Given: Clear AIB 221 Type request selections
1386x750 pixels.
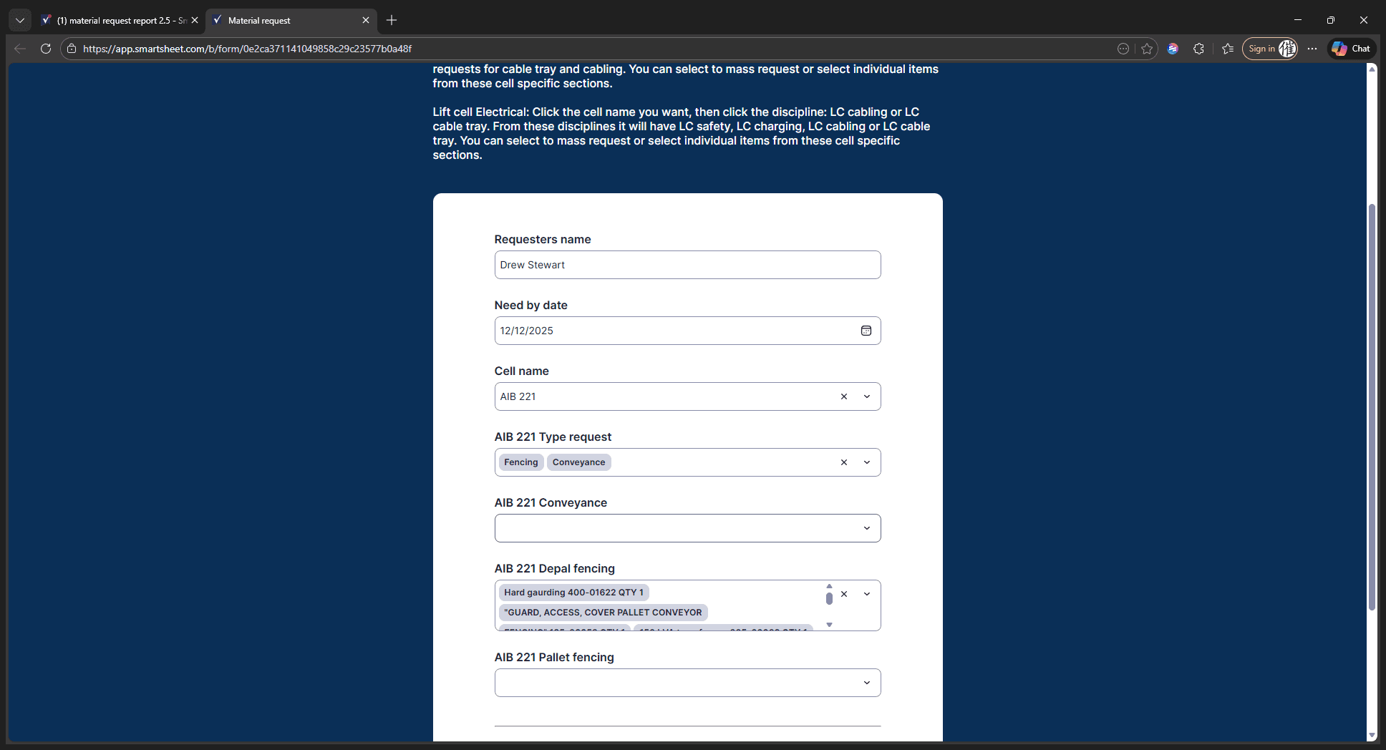Looking at the screenshot, I should pyautogui.click(x=844, y=462).
